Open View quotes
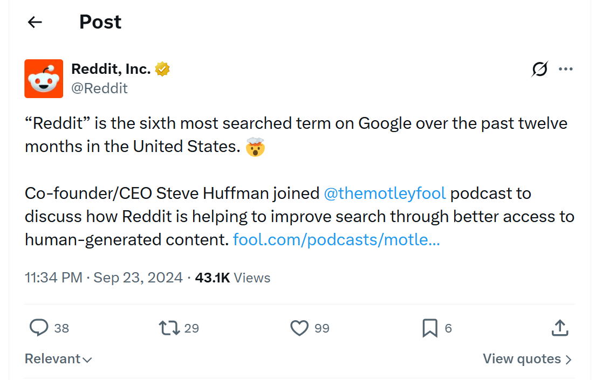This screenshot has width=609, height=380. 527,359
